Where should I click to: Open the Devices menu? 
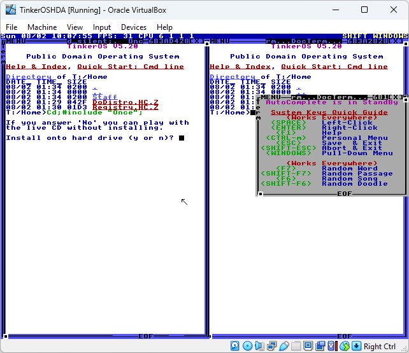point(134,27)
